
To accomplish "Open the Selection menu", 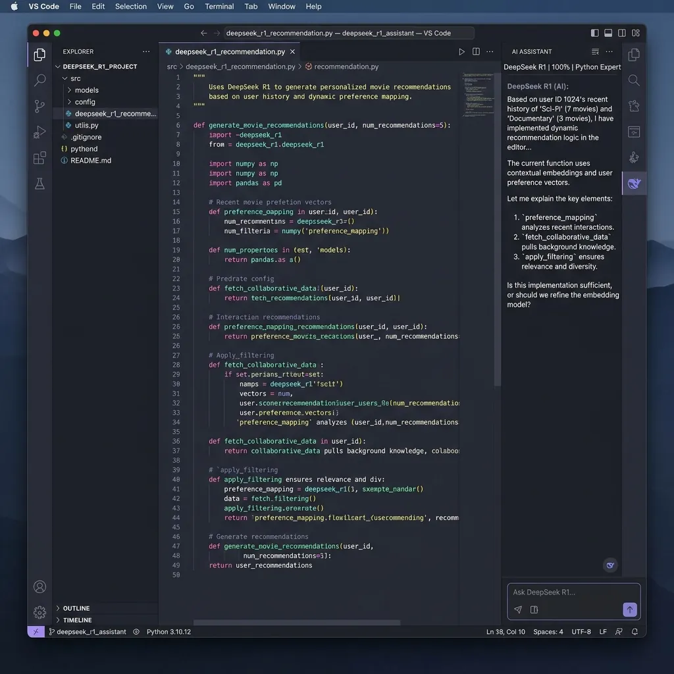I will (x=131, y=7).
